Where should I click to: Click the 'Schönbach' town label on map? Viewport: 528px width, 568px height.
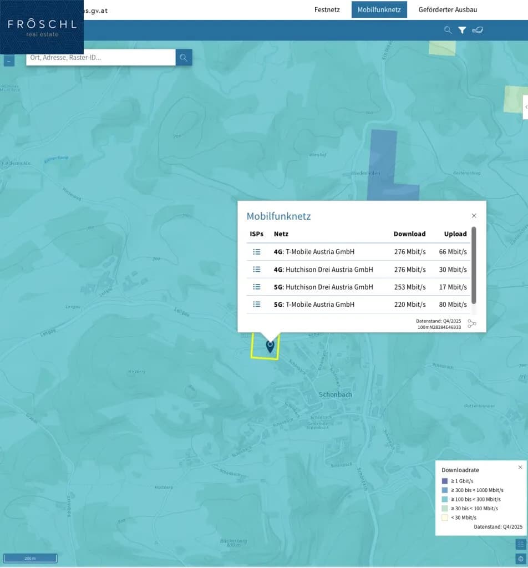tap(335, 394)
